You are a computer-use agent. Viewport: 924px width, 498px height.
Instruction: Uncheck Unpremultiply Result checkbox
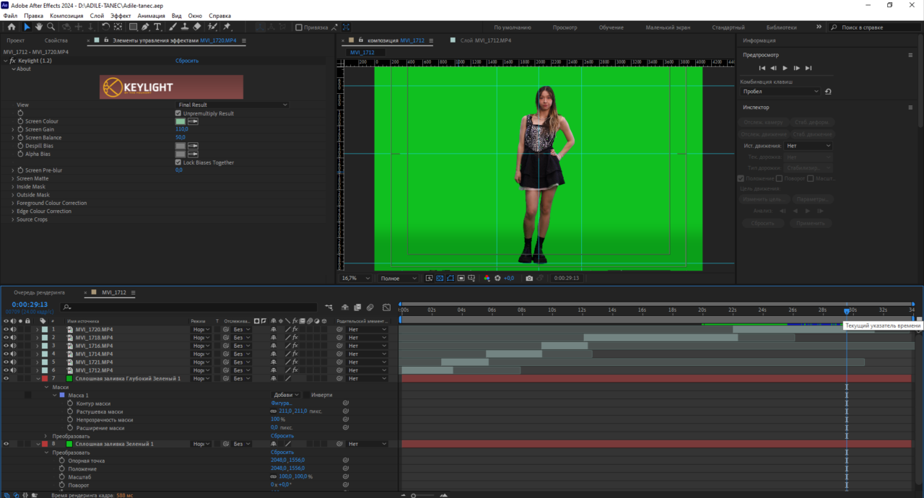pos(178,113)
